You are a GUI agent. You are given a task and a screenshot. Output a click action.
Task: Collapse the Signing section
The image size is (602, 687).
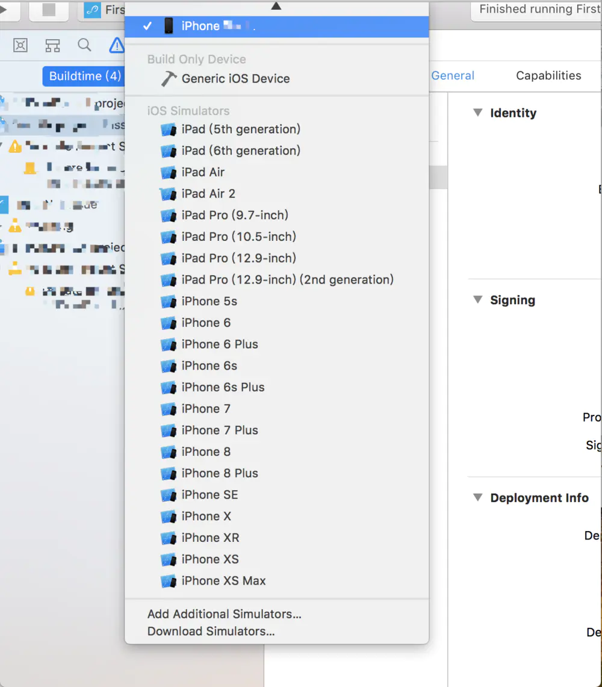click(x=478, y=300)
